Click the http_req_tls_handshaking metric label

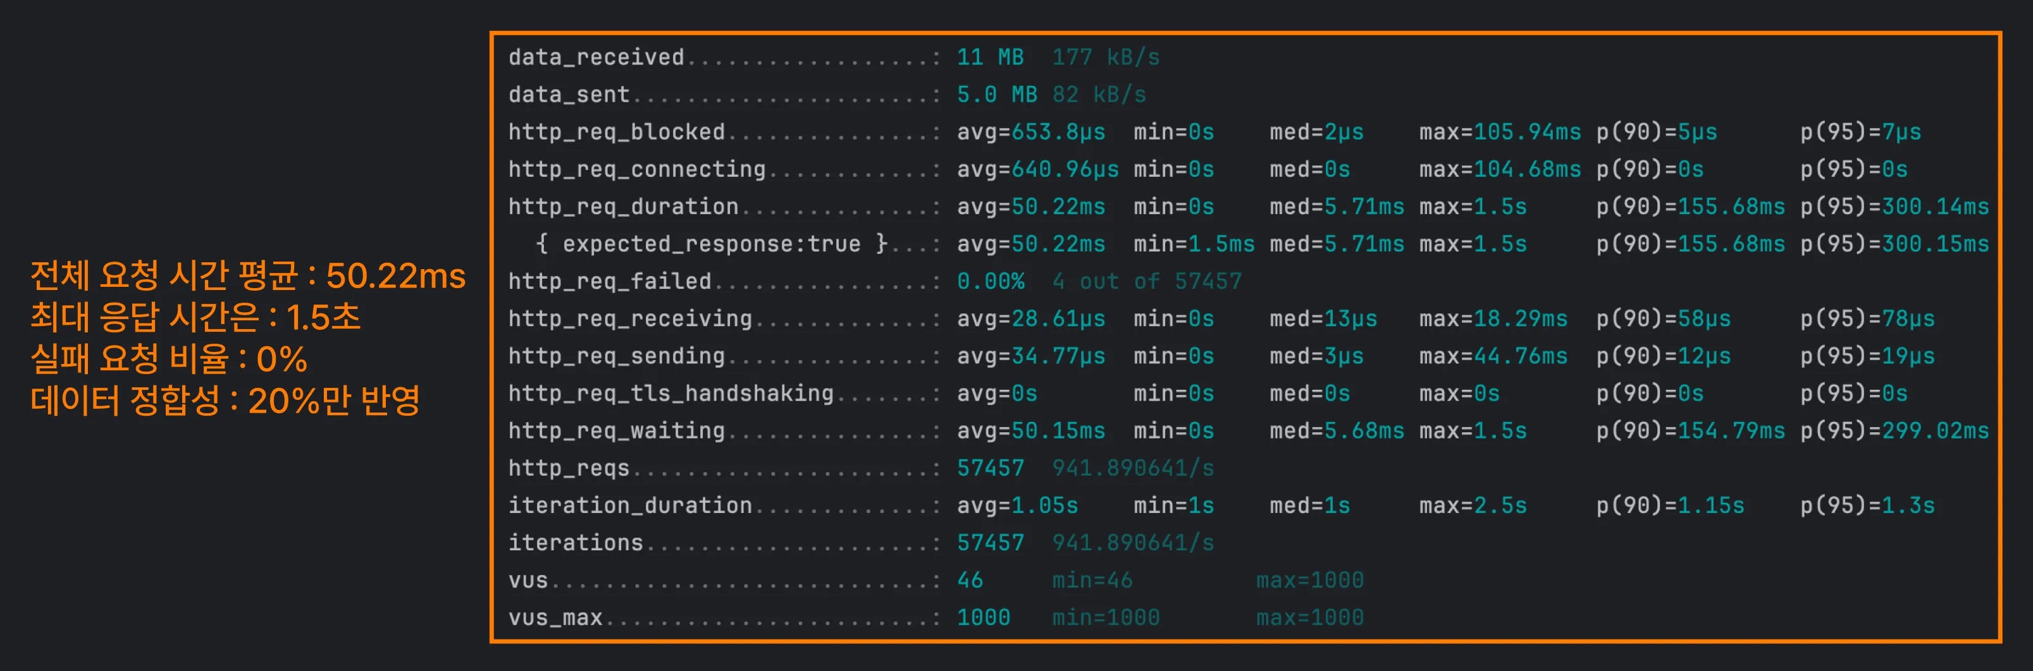[x=671, y=394]
